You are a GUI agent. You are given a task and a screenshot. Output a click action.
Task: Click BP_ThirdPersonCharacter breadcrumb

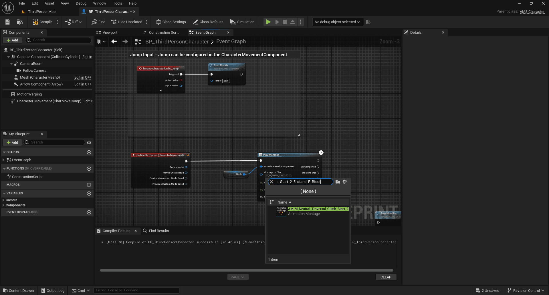coord(177,42)
